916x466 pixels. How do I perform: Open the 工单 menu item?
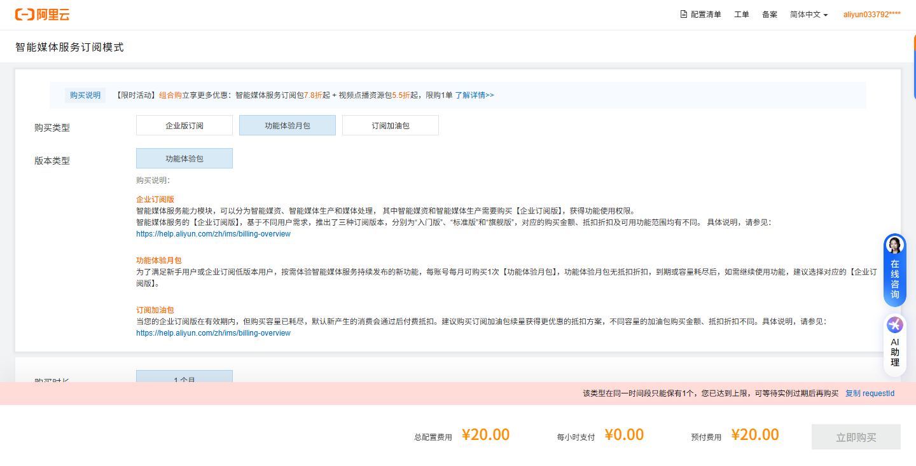(x=742, y=15)
